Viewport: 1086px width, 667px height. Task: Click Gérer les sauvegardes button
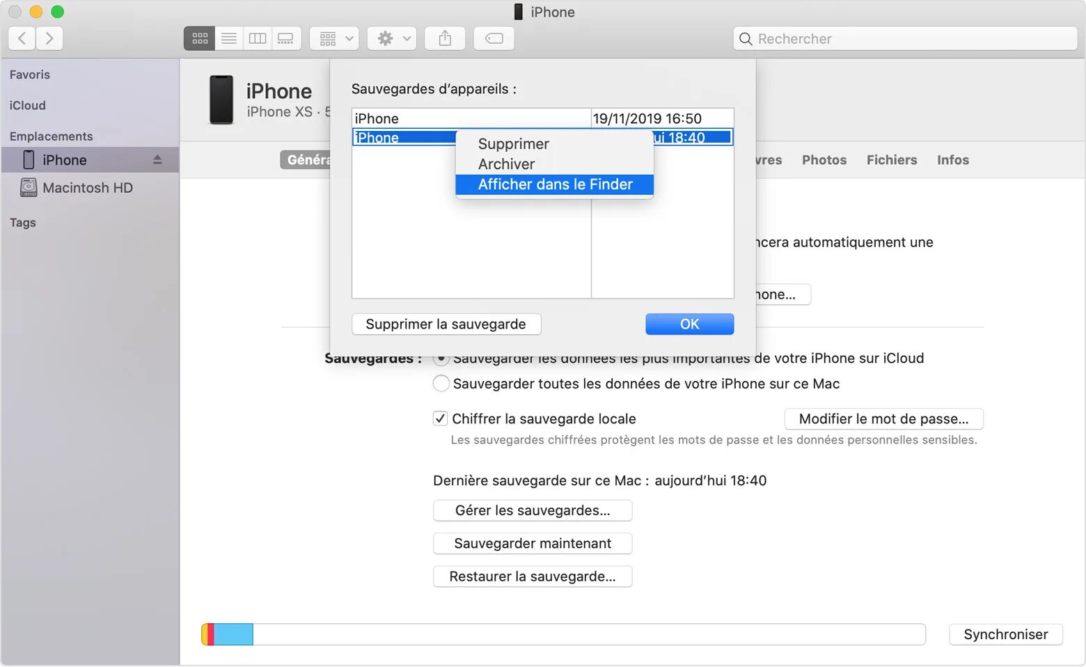533,510
